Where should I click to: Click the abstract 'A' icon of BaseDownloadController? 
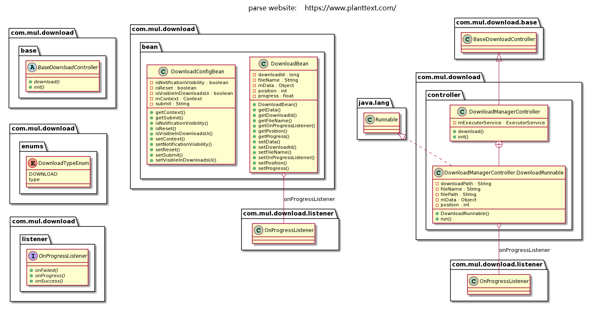32,67
